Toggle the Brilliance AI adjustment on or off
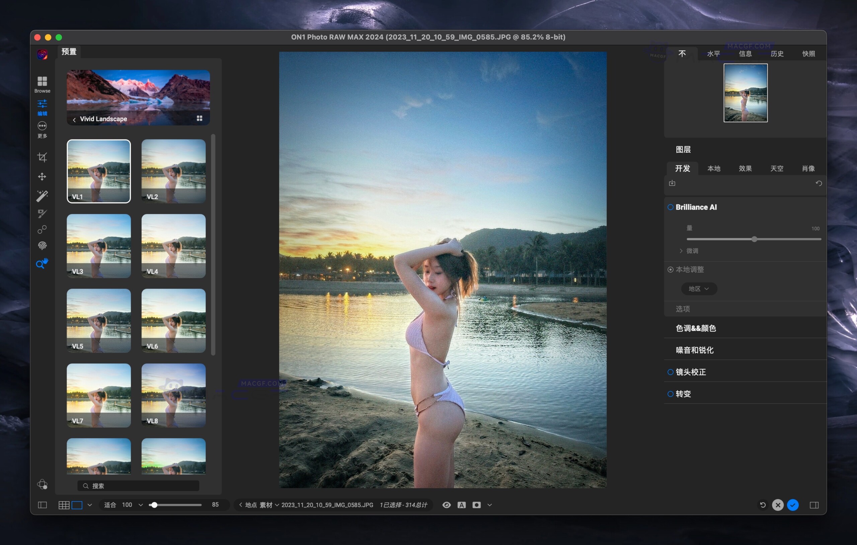Image resolution: width=857 pixels, height=545 pixels. tap(671, 207)
